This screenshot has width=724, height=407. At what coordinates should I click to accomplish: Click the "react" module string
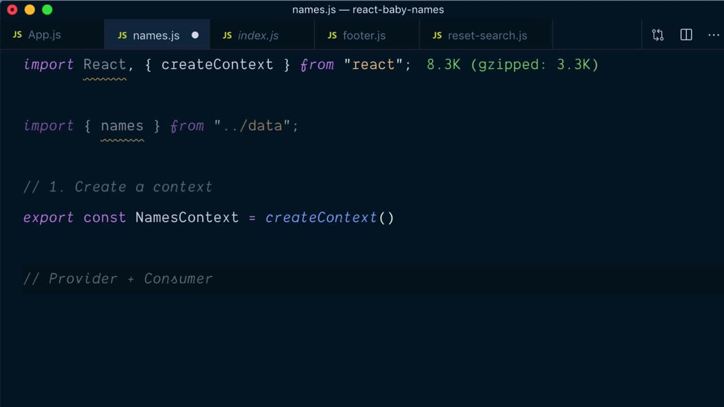pyautogui.click(x=373, y=64)
